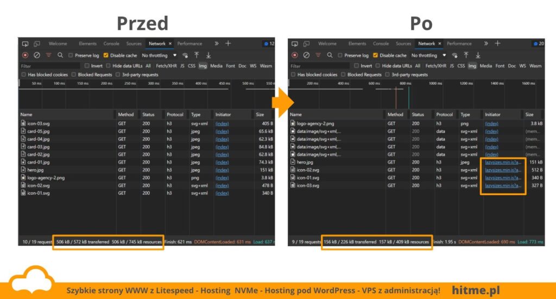
Task: Enable 3rd-party requests in Po panel
Action: pyautogui.click(x=387, y=74)
